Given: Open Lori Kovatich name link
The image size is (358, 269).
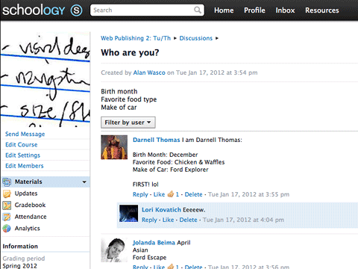Looking at the screenshot, I should point(161,210).
